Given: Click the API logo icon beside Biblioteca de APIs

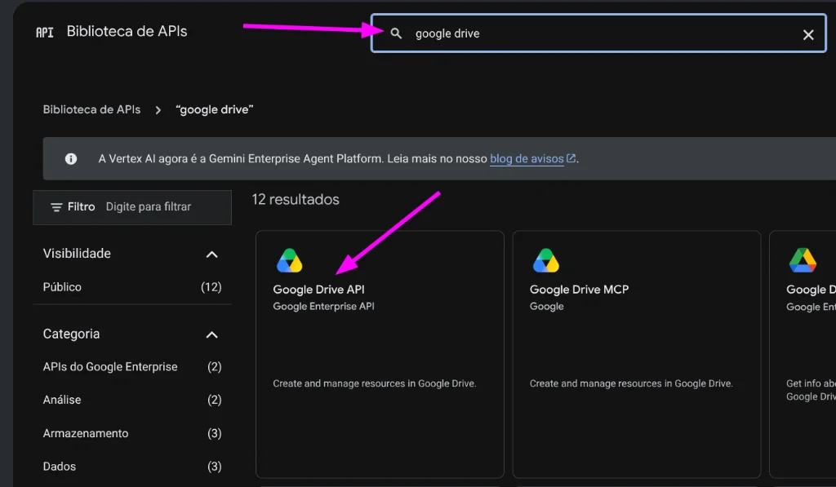Looking at the screenshot, I should 45,33.
